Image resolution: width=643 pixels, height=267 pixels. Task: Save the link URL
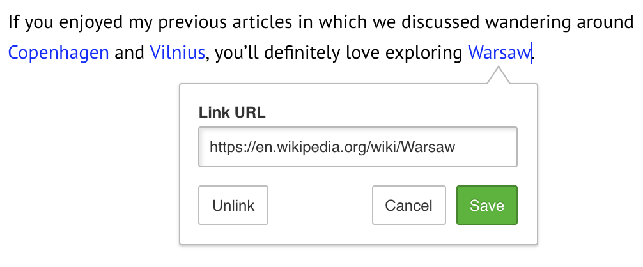coord(486,206)
